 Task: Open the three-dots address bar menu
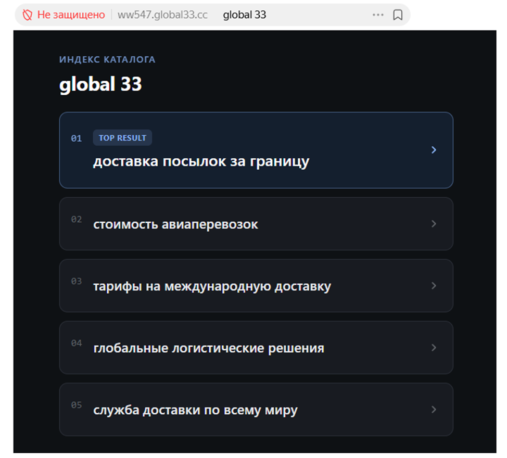(x=378, y=15)
